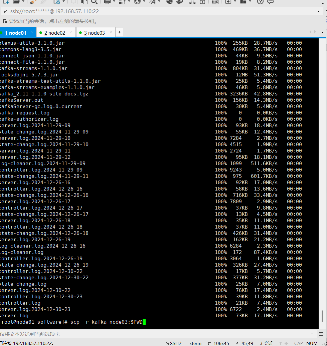Click the Find magnifier toolbar icon
The height and width of the screenshot is (346, 327).
(x=94, y=2)
